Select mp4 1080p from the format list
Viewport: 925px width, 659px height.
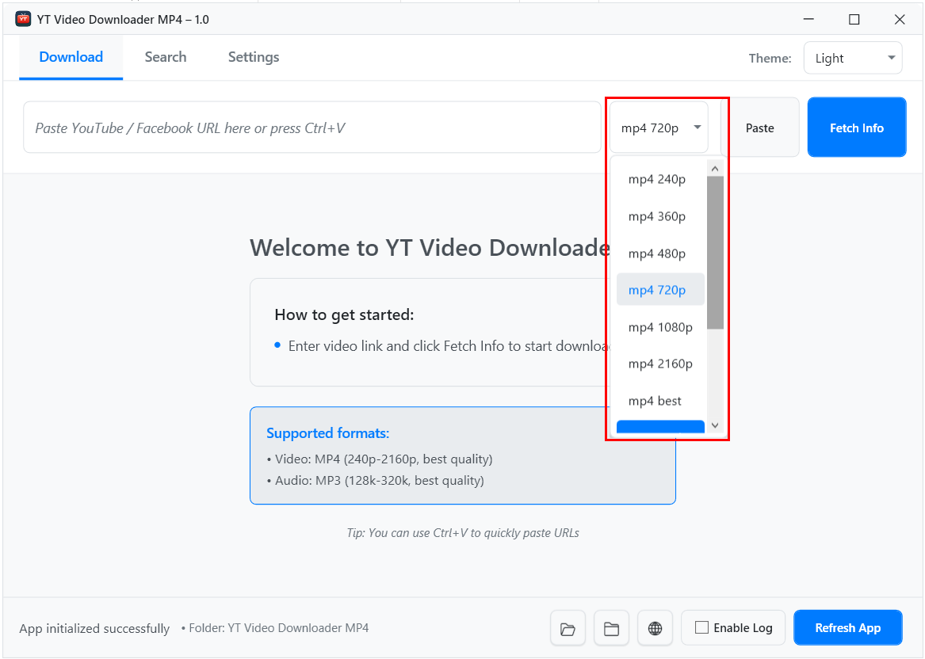click(x=660, y=326)
